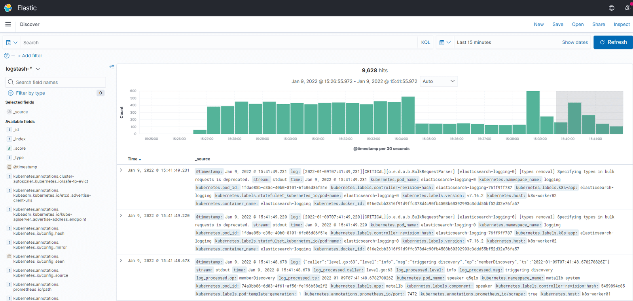Click the "Available fields" heading
633x301 pixels.
click(20, 122)
